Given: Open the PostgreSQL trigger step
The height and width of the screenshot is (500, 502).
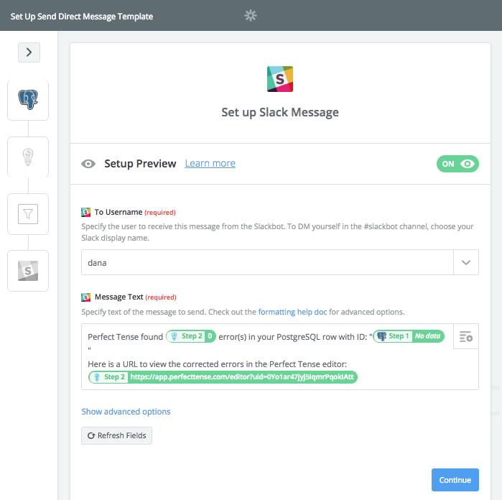Looking at the screenshot, I should [28, 100].
